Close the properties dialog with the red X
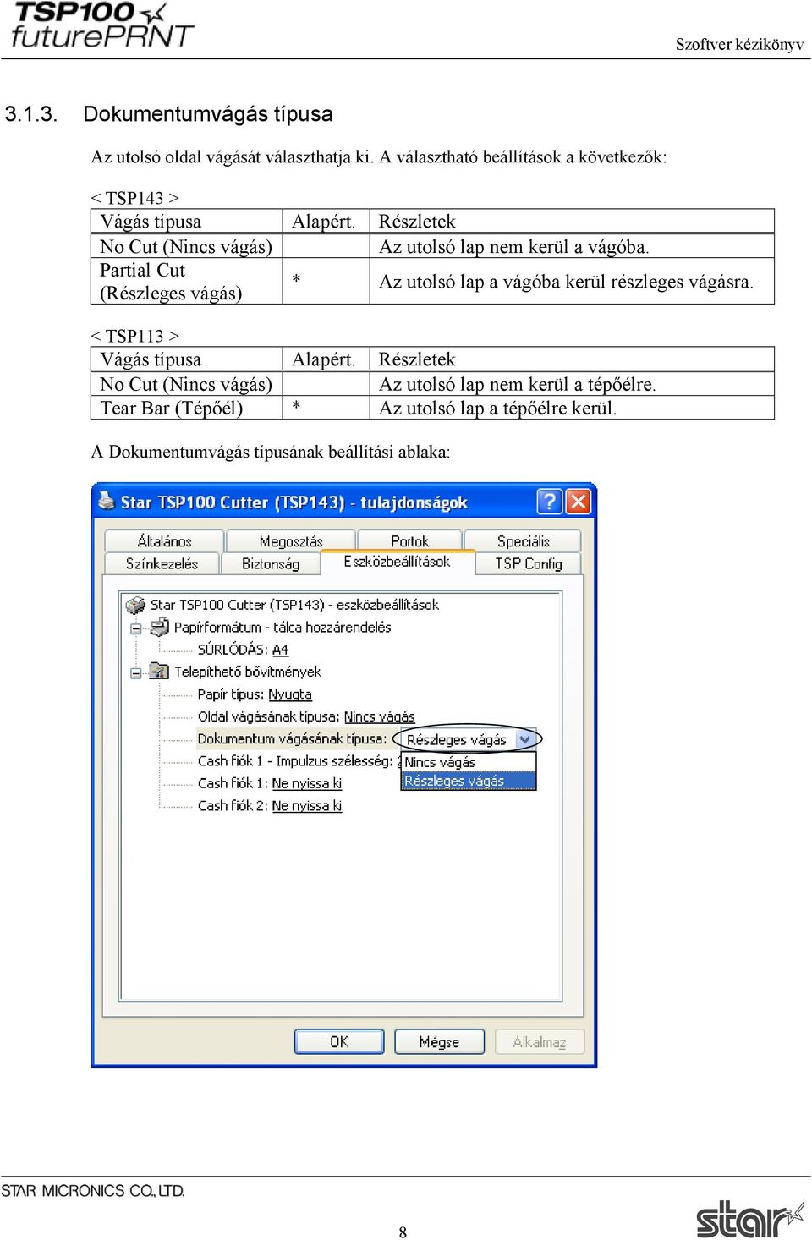 pyautogui.click(x=578, y=502)
